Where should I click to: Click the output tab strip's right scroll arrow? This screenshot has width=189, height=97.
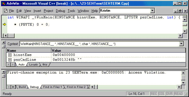(13, 87)
